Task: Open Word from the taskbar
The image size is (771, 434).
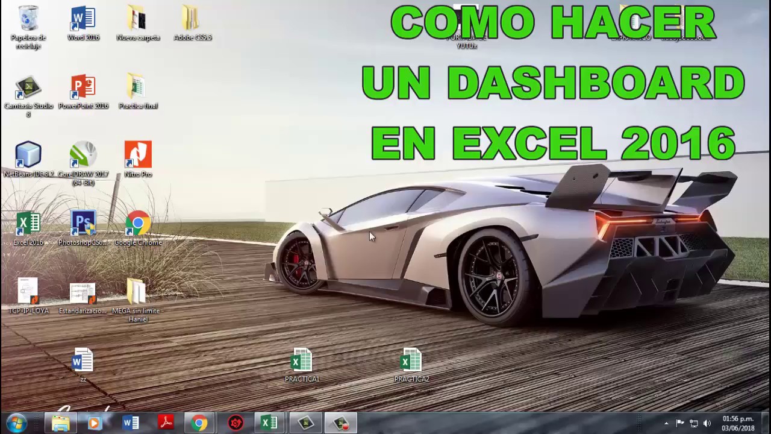Action: click(x=131, y=423)
